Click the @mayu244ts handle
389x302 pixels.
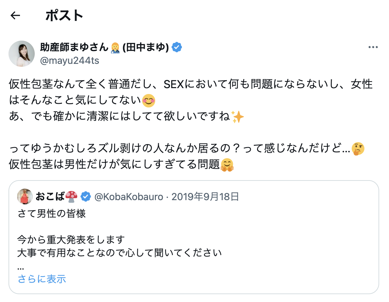point(69,61)
